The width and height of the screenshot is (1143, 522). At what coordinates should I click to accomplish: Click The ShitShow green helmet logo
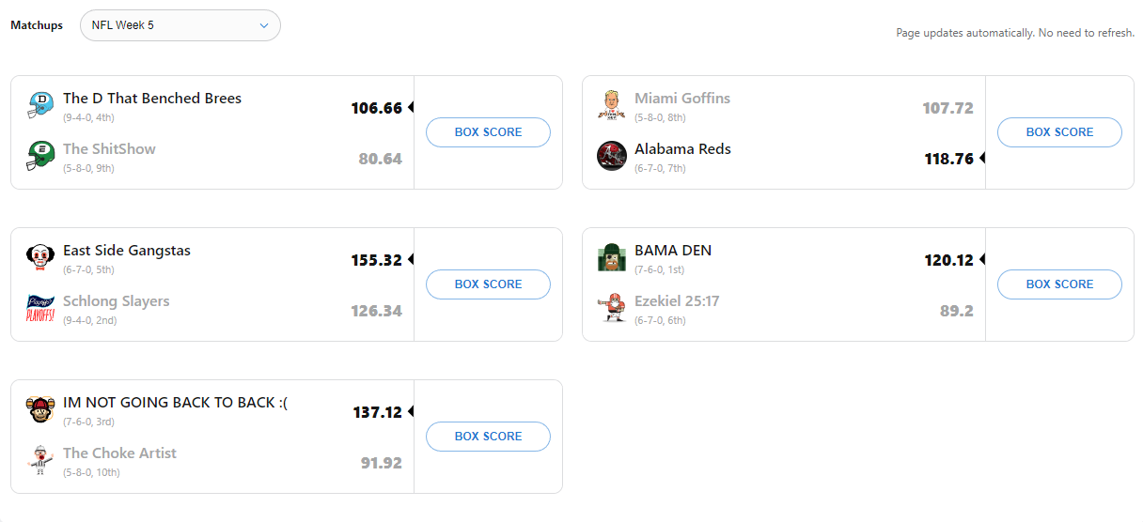(x=40, y=156)
